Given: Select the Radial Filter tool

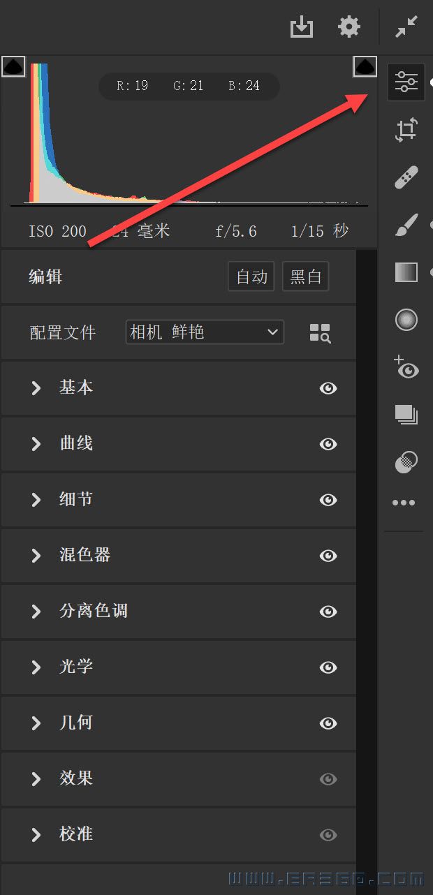Looking at the screenshot, I should (x=406, y=320).
